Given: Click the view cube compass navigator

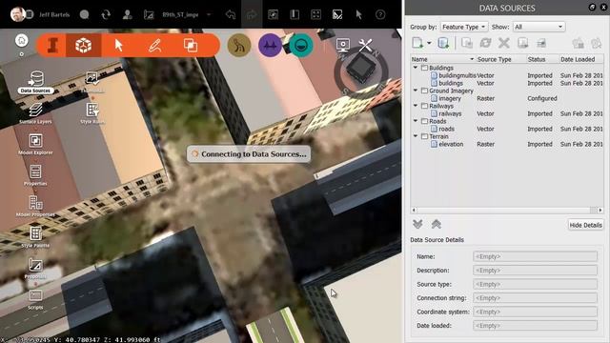Looking at the screenshot, I should 361,71.
